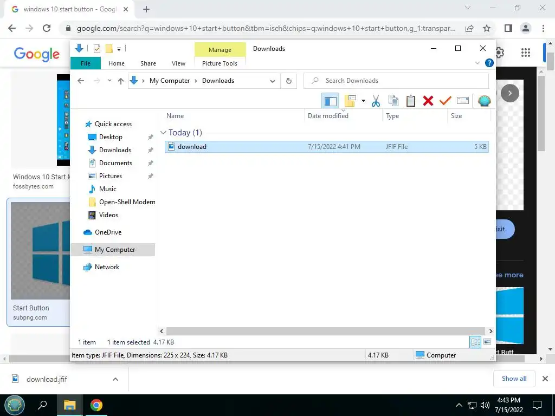The height and width of the screenshot is (416, 555).
Task: Open the Start shell button on taskbar
Action: pyautogui.click(x=15, y=405)
